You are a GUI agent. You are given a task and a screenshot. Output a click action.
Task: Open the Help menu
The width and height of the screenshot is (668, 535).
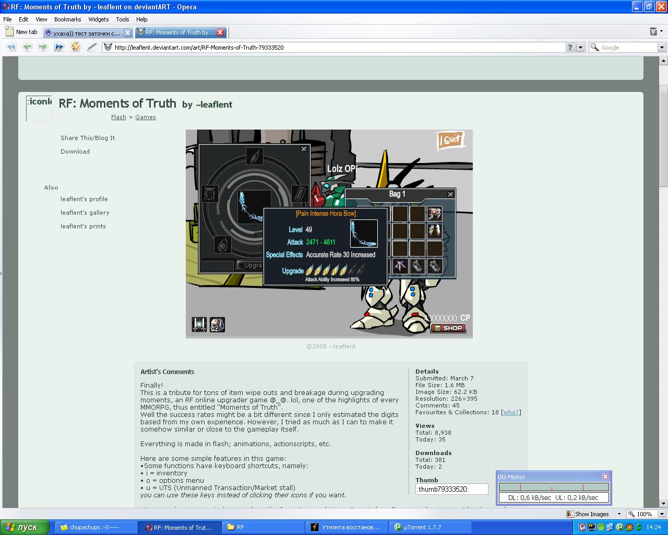141,19
